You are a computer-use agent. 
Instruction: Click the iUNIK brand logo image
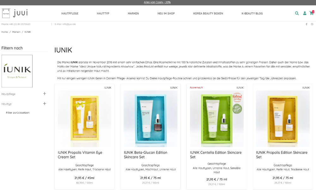(17, 71)
